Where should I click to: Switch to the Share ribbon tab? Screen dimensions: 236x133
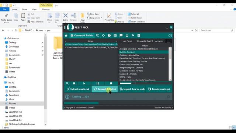[25, 9]
